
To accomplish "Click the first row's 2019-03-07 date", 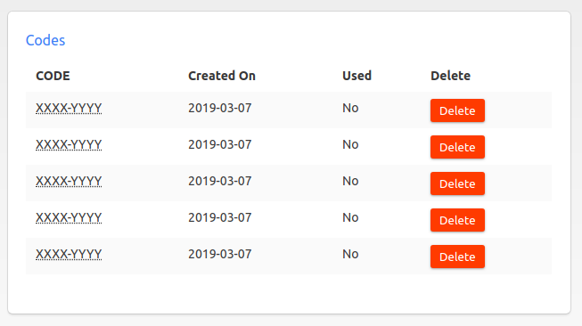I will click(x=220, y=108).
